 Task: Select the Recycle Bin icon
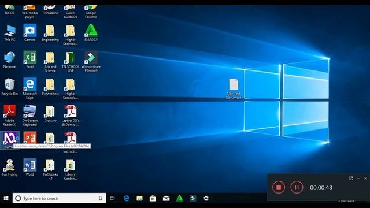tap(9, 87)
